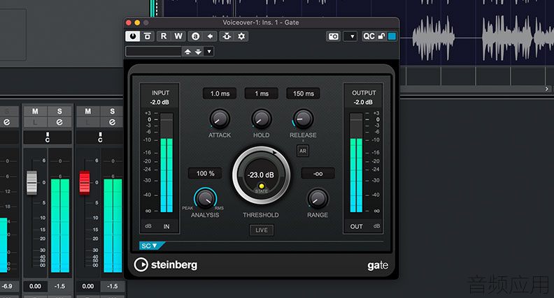Click the Range knob

318,198
